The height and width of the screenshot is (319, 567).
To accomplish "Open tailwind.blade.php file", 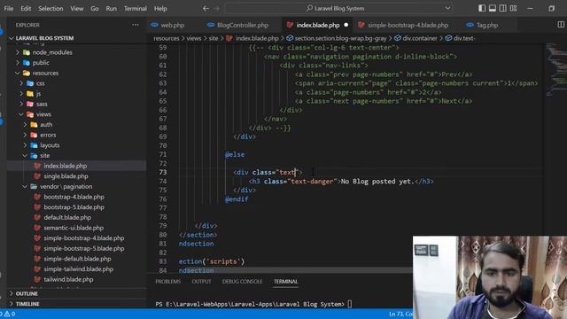I will click(x=68, y=279).
